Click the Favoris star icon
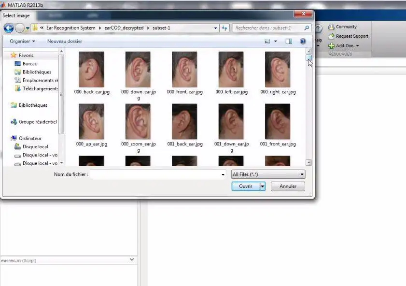 [14, 55]
